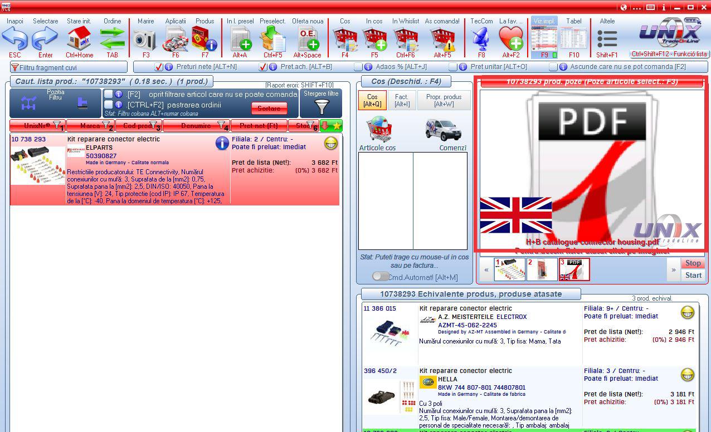Open Marca column filter
The image size is (711, 432).
tap(106, 125)
